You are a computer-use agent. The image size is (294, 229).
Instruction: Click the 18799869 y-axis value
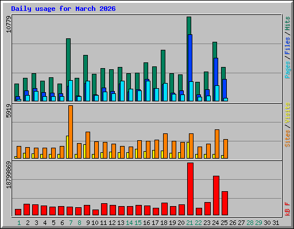[9, 175]
